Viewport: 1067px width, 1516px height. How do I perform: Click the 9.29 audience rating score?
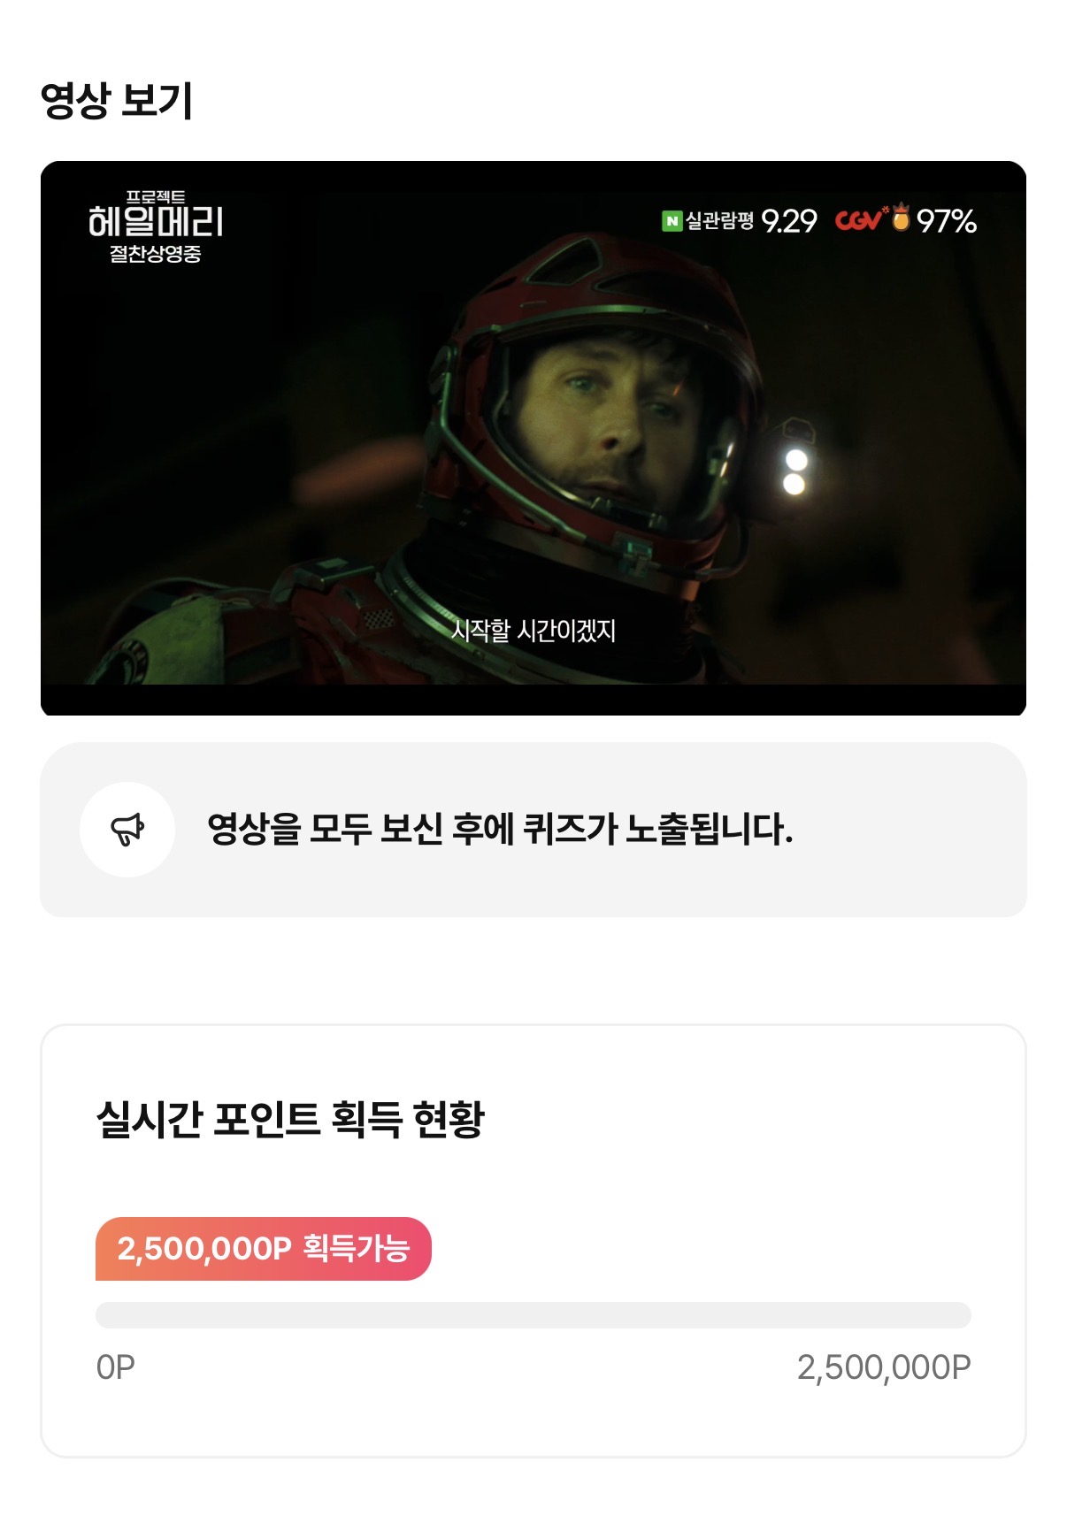click(789, 221)
